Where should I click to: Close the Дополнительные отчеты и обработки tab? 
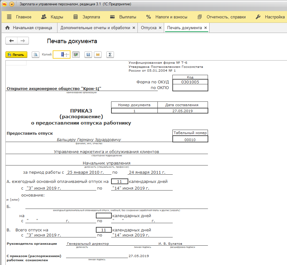click(x=134, y=28)
